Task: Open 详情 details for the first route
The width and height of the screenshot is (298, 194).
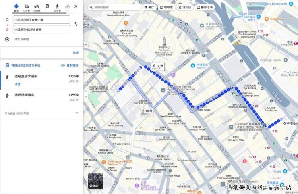Action: [x=17, y=84]
